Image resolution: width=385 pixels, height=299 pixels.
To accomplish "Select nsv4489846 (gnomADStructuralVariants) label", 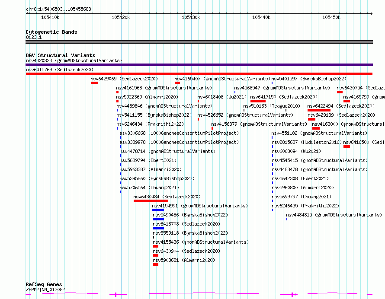I will [164, 106].
